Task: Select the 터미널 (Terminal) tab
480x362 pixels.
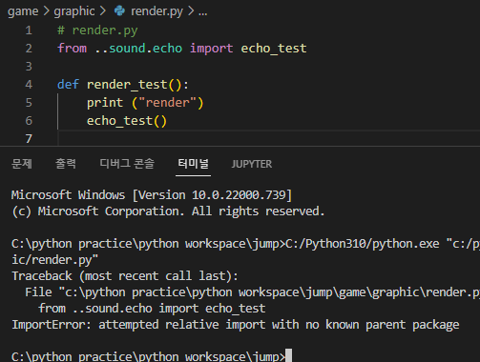Action: pyautogui.click(x=193, y=164)
